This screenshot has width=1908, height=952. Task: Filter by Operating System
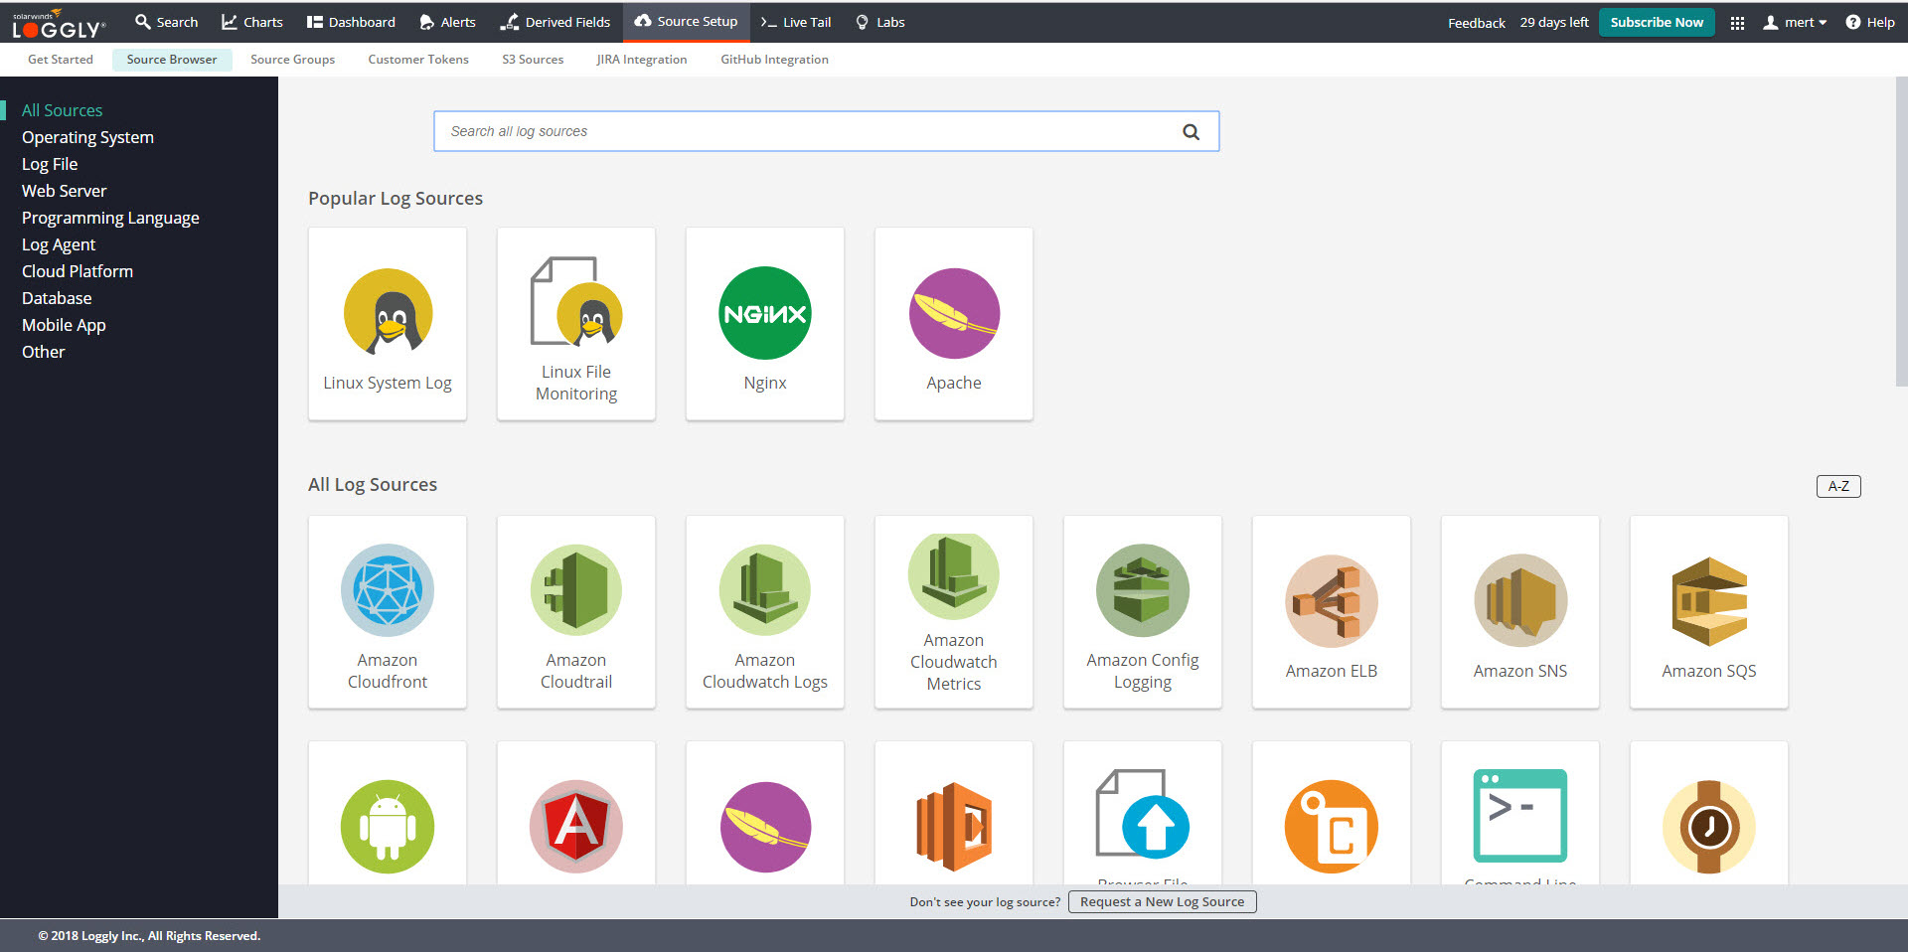[87, 137]
